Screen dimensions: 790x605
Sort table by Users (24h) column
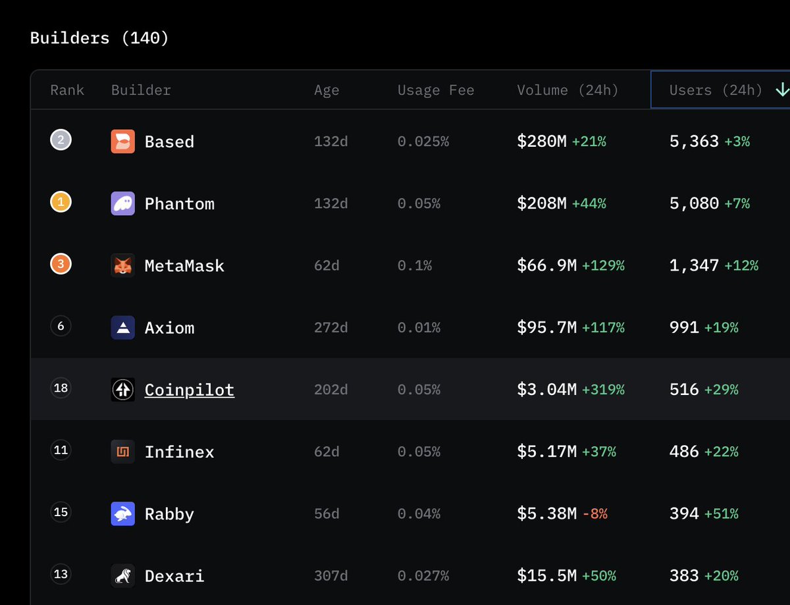tap(716, 90)
